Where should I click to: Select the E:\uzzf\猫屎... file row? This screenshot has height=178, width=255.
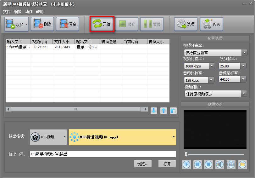87,47
